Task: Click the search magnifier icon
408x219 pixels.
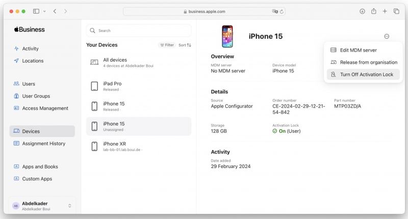Action: point(92,31)
